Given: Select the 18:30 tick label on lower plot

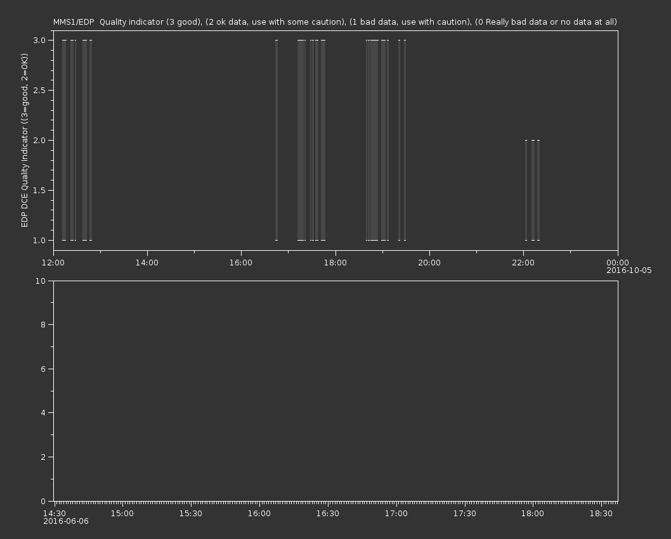Looking at the screenshot, I should (x=601, y=514).
